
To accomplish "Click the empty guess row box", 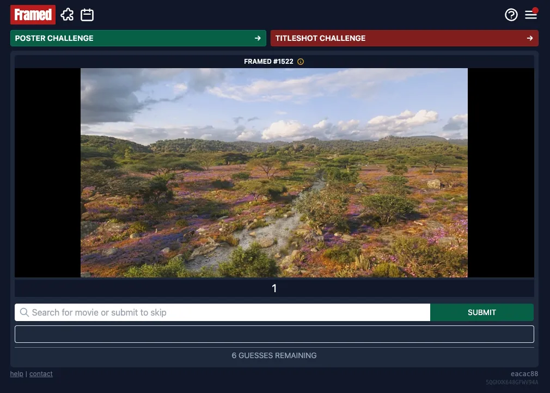I will pos(274,334).
